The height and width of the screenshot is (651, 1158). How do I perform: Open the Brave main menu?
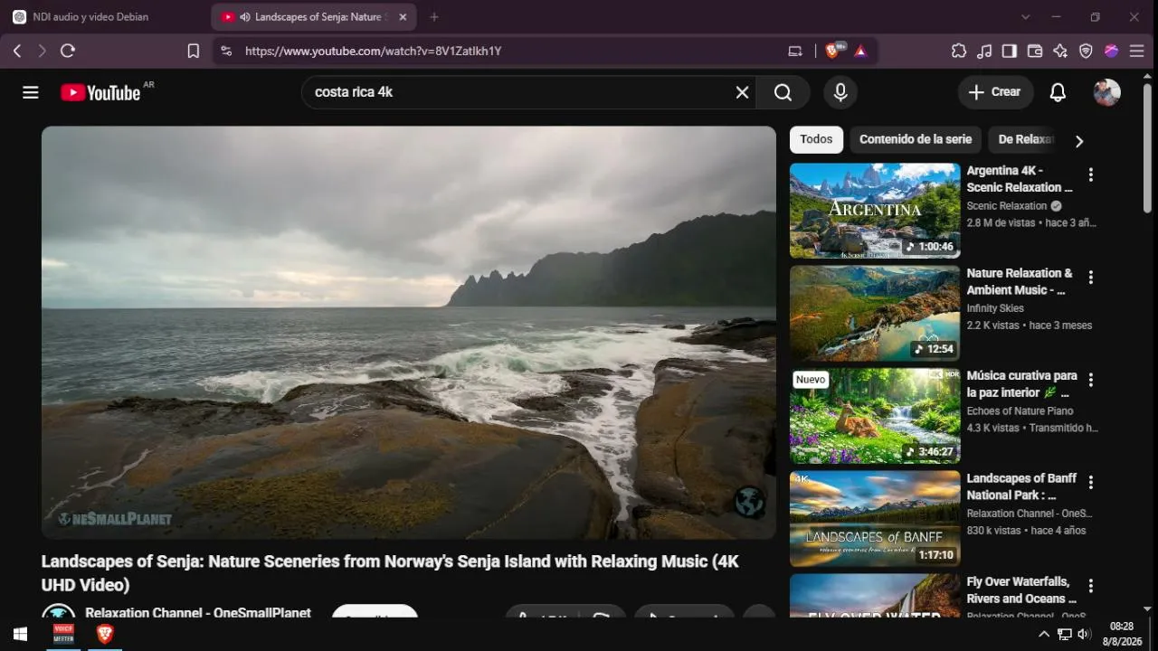pyautogui.click(x=1137, y=52)
